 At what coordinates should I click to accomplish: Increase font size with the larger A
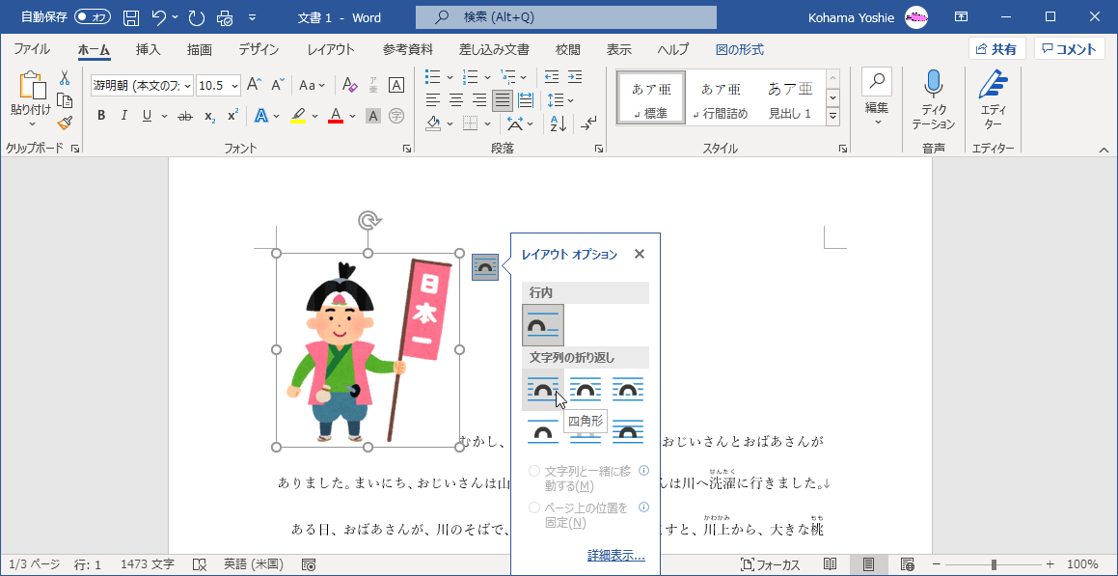click(254, 85)
